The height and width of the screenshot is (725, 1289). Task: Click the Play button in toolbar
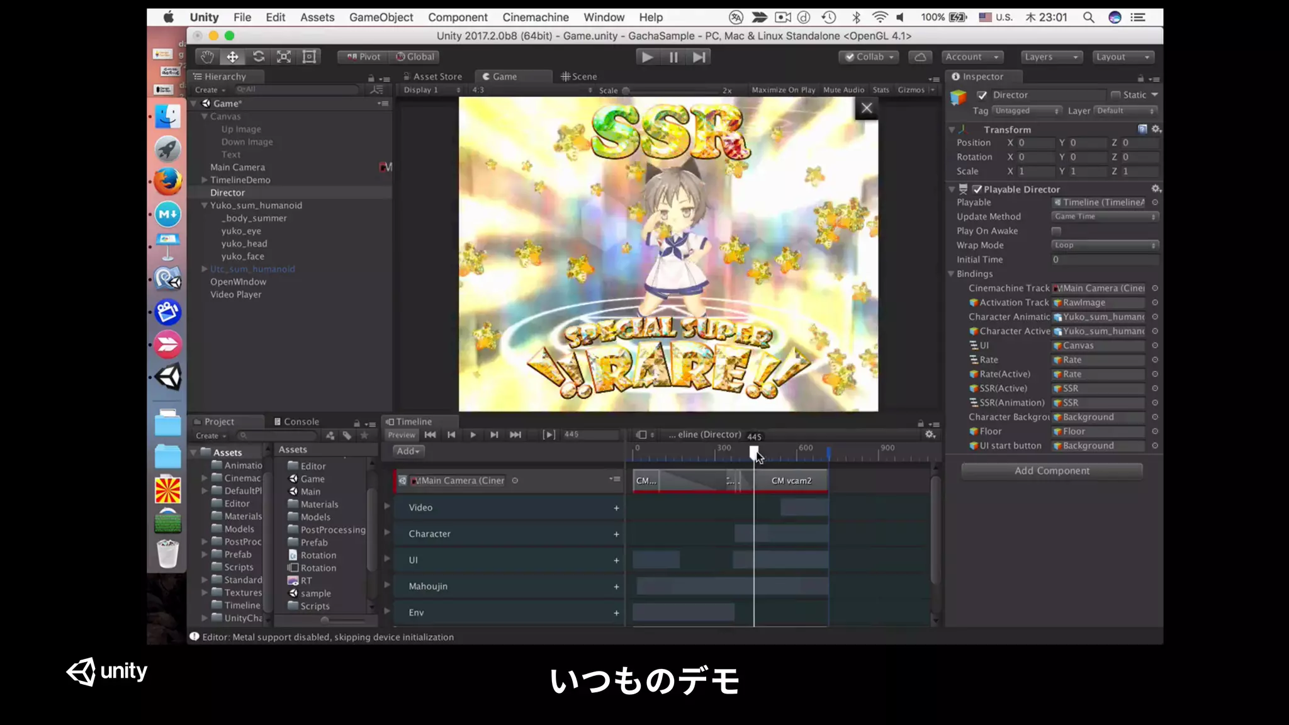[x=647, y=57]
